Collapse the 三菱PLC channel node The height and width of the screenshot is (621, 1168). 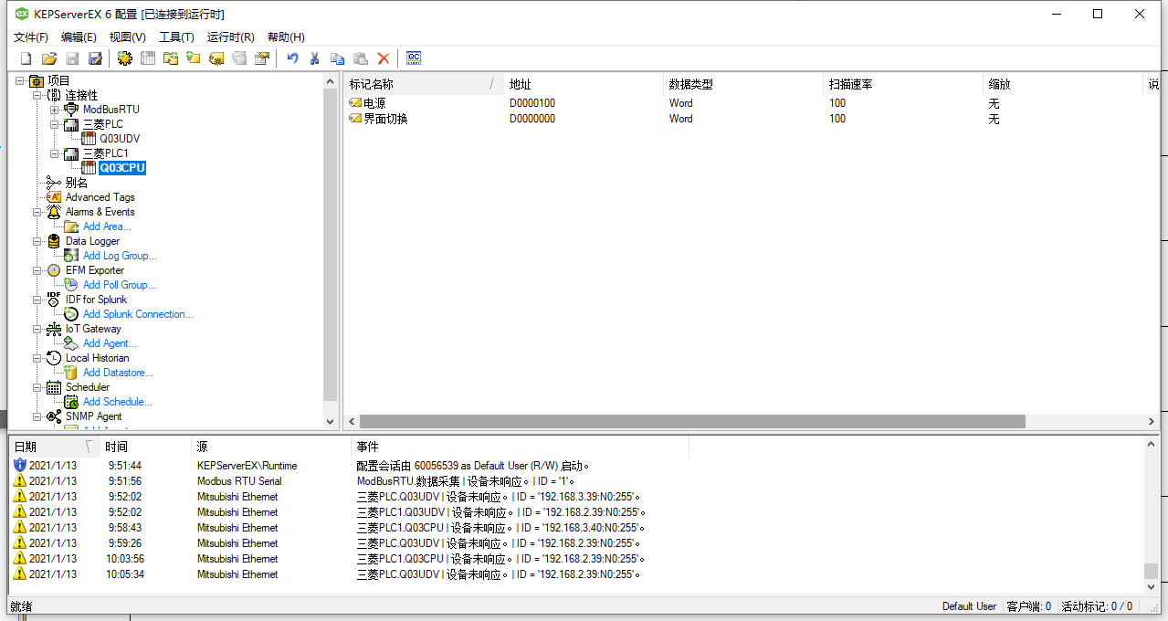55,124
